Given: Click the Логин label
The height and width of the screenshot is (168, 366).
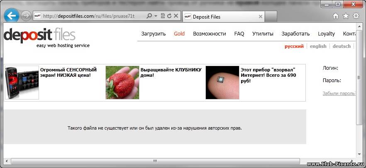Looking at the screenshot, I should click(x=330, y=68).
